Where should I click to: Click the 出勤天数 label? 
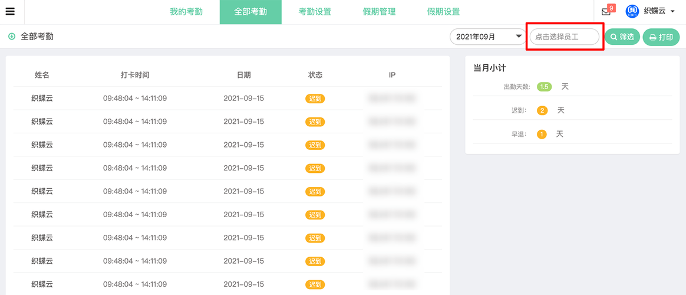tap(517, 87)
